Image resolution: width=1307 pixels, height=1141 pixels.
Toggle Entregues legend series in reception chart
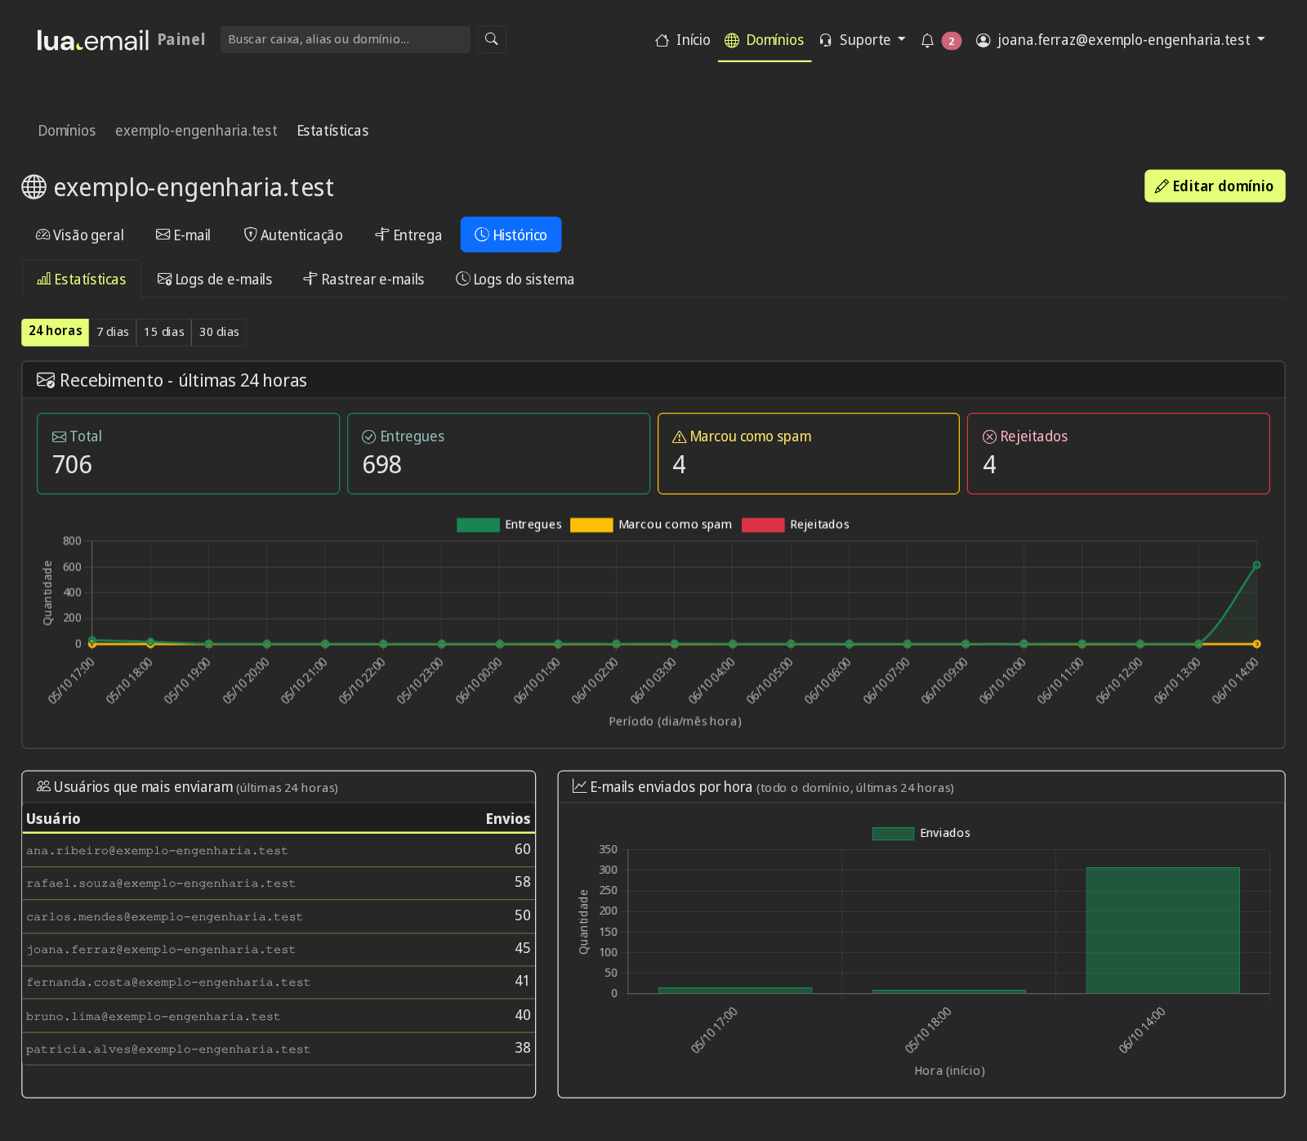tap(510, 525)
